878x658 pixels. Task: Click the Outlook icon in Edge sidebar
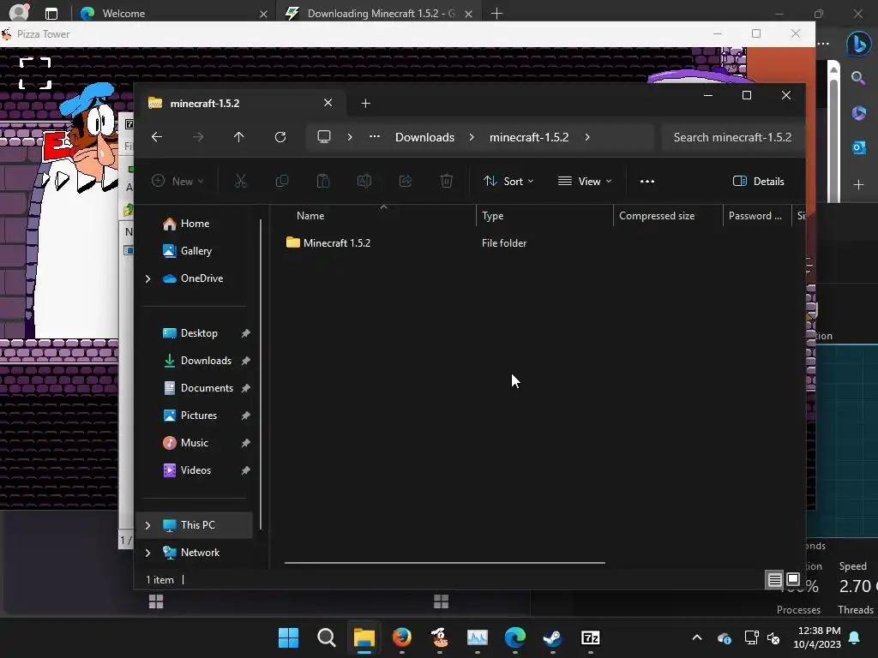click(x=859, y=147)
